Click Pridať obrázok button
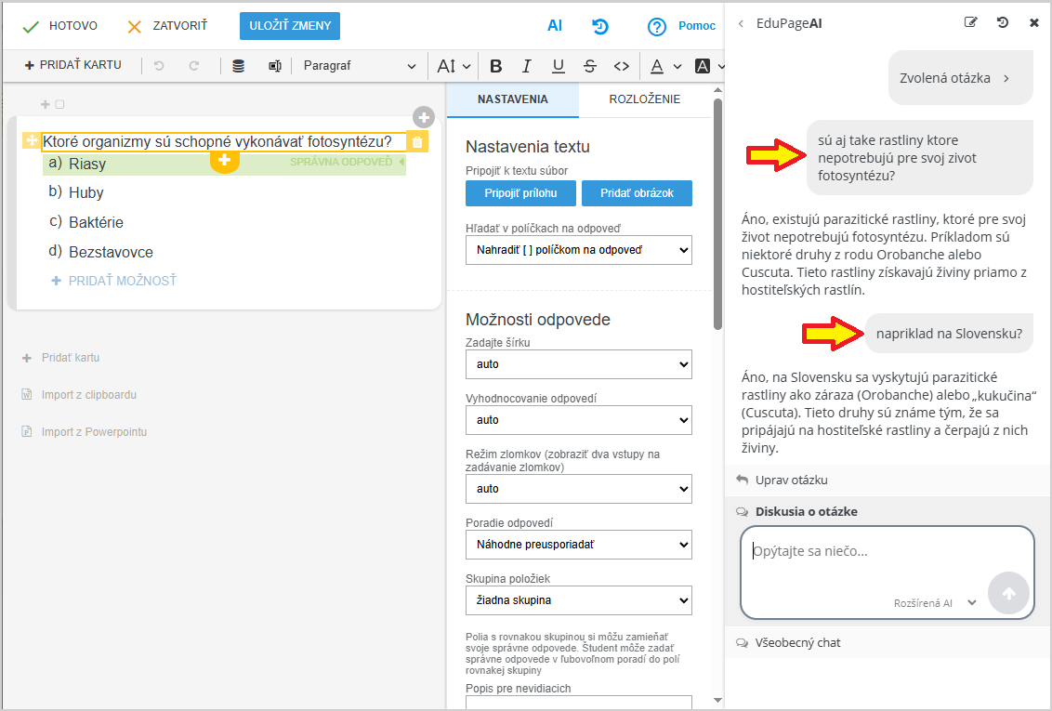Image resolution: width=1052 pixels, height=711 pixels. [x=637, y=193]
